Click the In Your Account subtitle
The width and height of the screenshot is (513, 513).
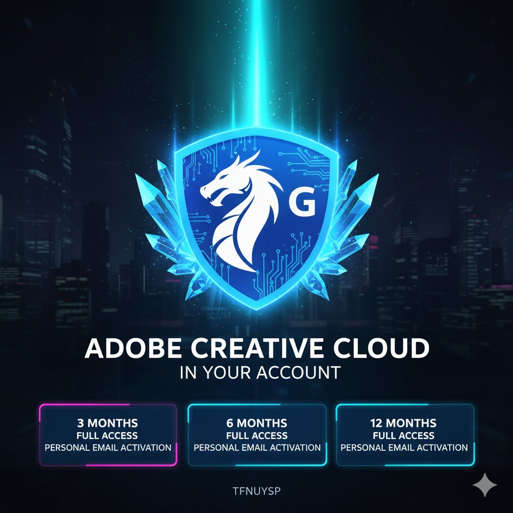pos(260,373)
